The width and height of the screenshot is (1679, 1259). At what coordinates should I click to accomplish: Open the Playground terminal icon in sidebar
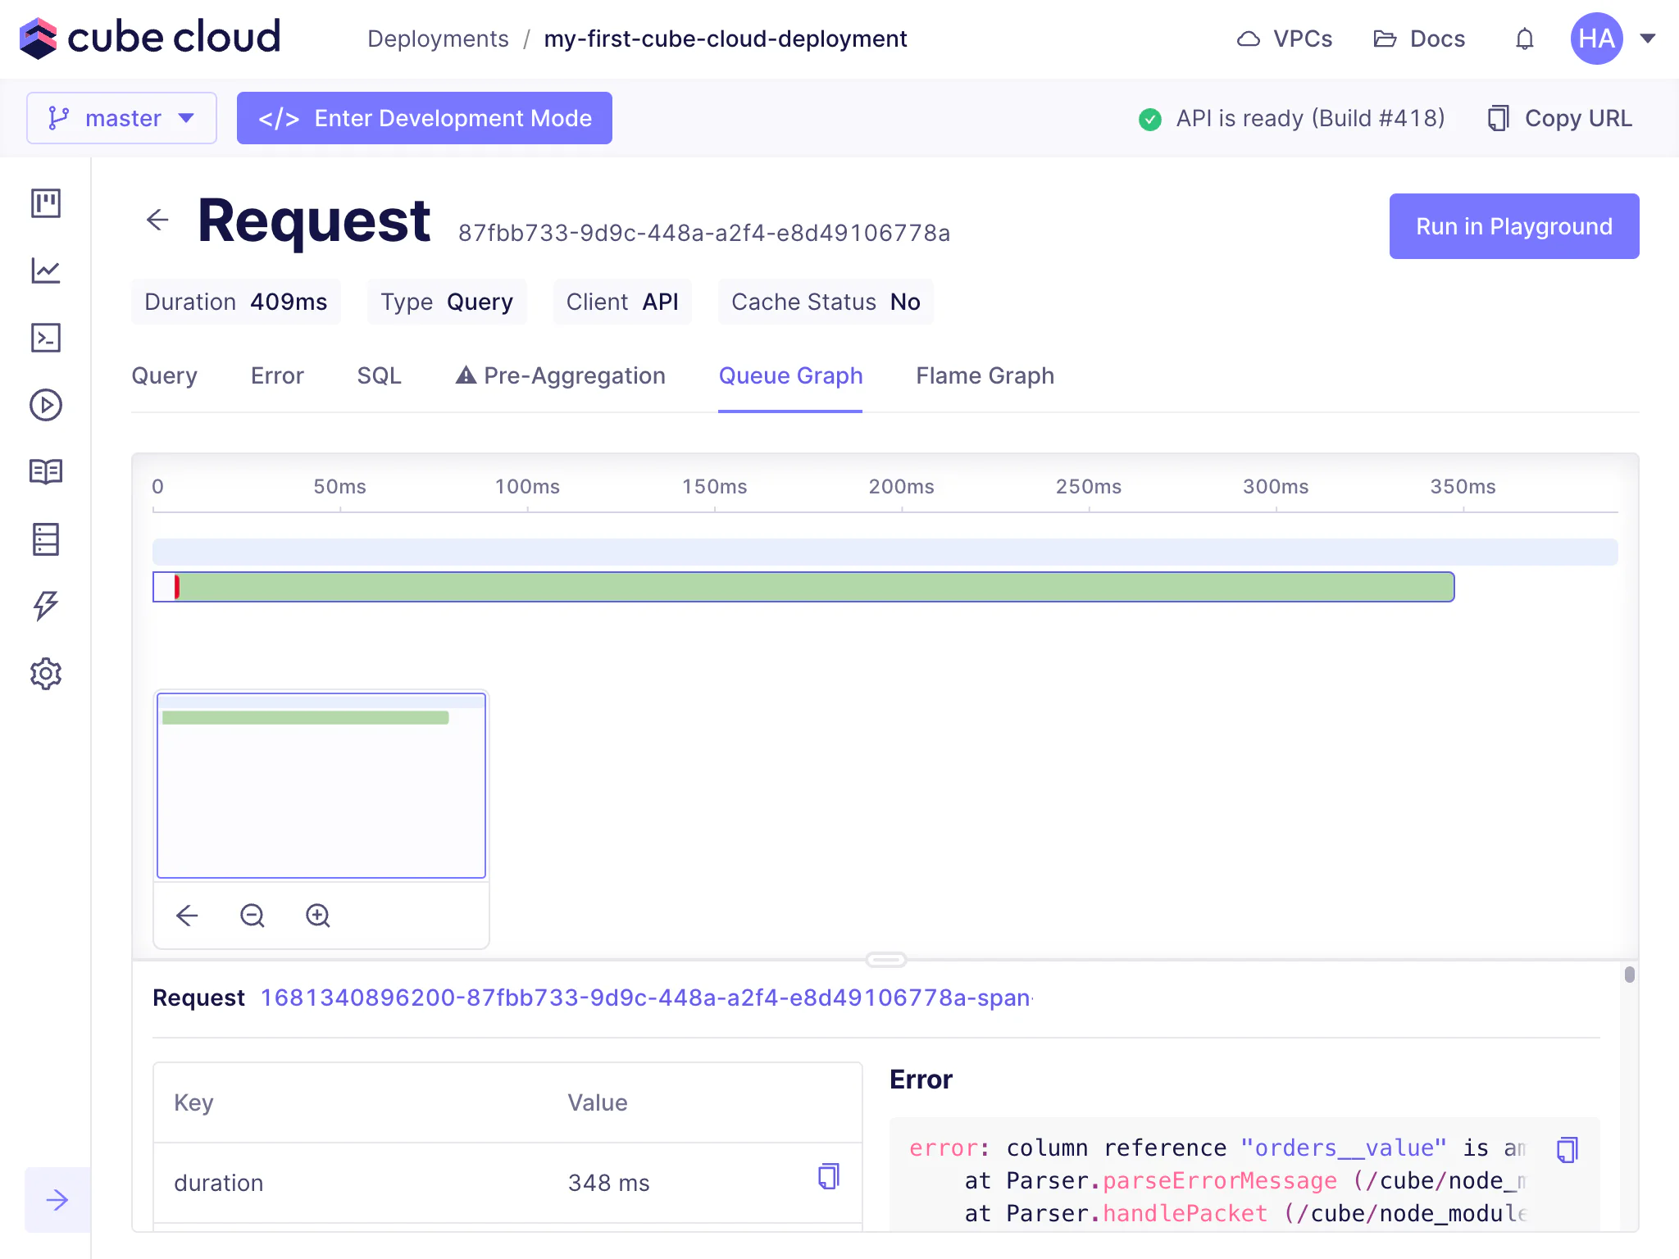click(46, 338)
